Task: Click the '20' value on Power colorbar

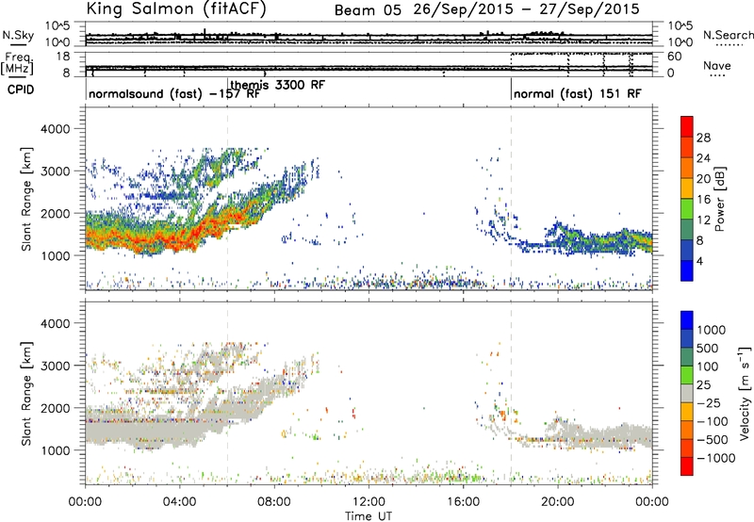Action: 703,179
